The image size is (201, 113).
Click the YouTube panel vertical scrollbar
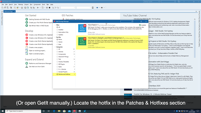(195, 39)
